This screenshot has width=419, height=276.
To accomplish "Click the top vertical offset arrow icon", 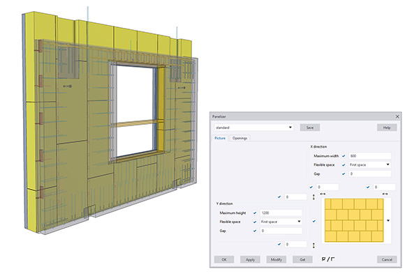I will coord(314,197).
